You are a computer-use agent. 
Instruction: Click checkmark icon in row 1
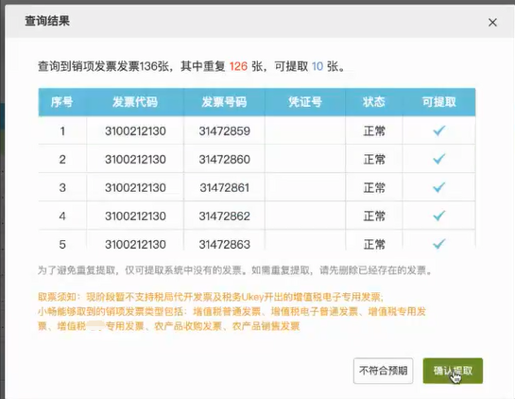click(x=438, y=130)
